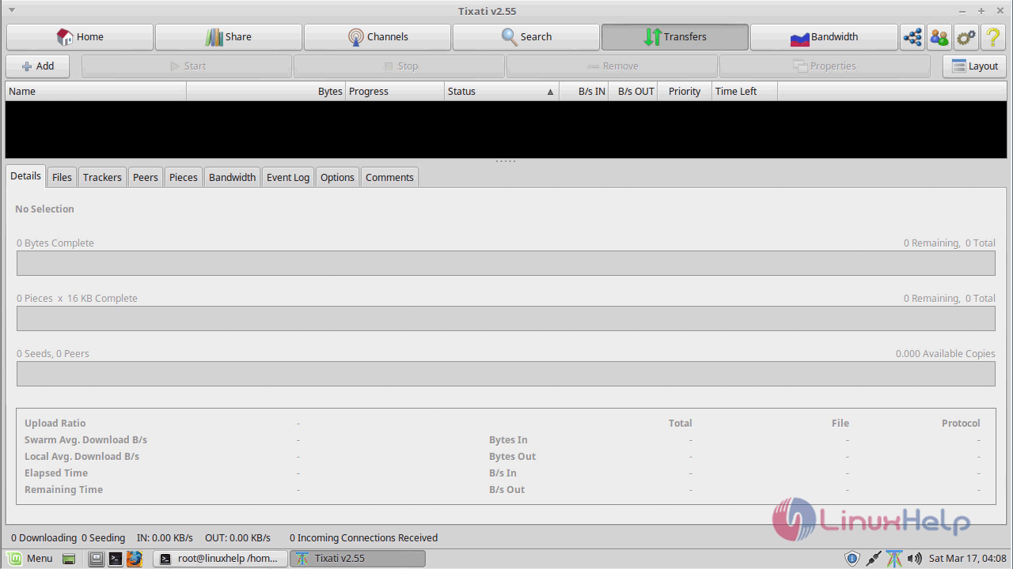Viewport: 1013px width, 569px height.
Task: Open the user groups icon button
Action: pyautogui.click(x=939, y=37)
